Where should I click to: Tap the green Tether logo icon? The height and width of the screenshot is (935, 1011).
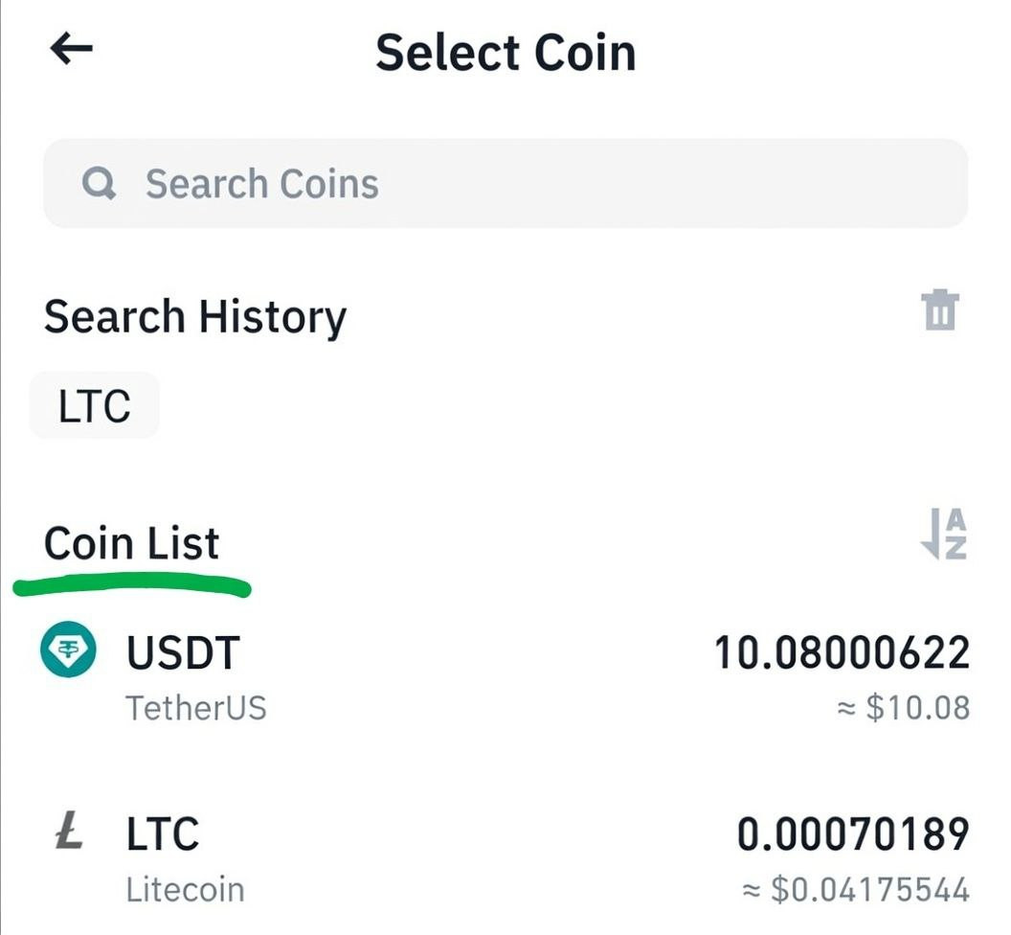click(68, 651)
